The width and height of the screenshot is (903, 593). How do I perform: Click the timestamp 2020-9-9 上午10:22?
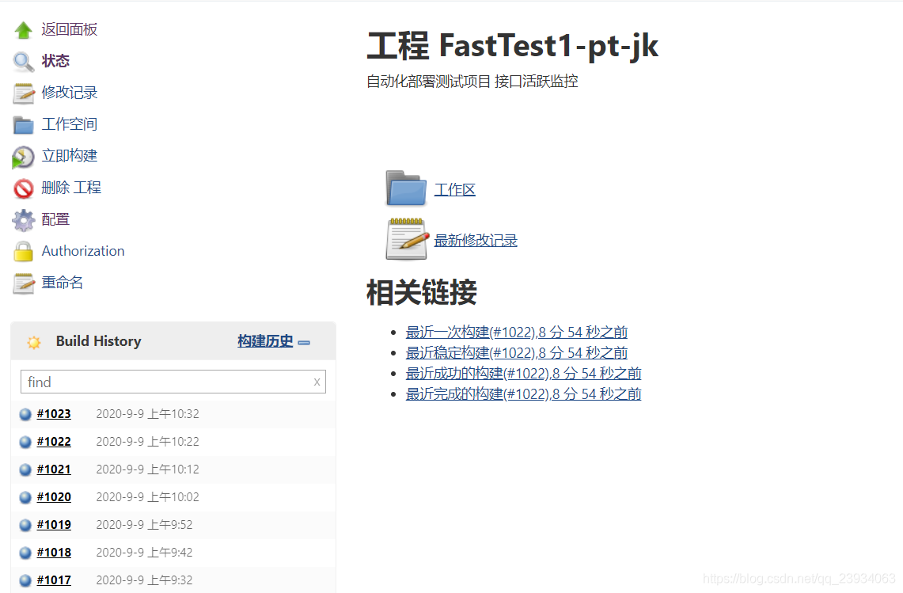click(x=147, y=442)
